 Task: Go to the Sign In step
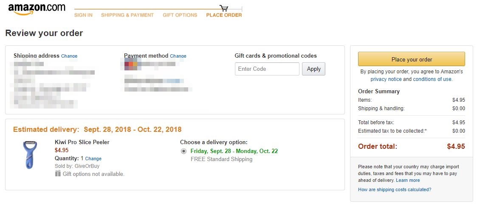pyautogui.click(x=83, y=15)
